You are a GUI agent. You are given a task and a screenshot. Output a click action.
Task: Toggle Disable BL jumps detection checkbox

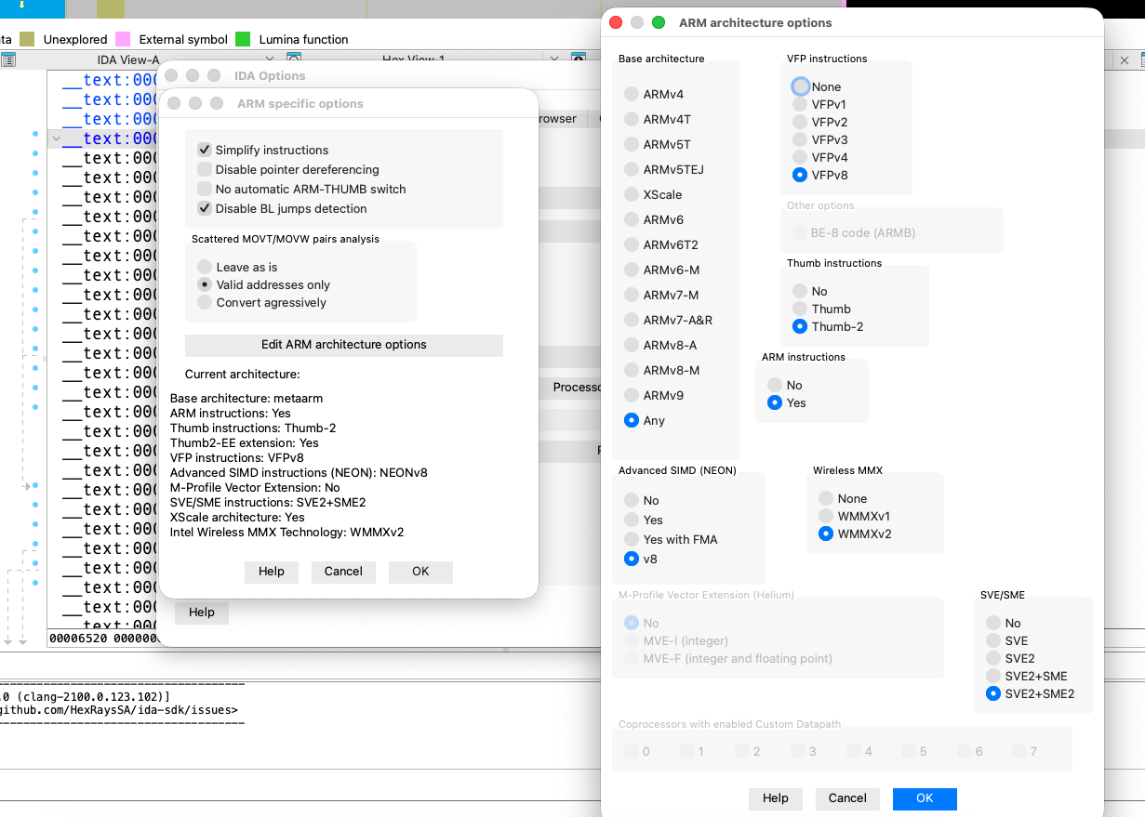click(205, 208)
